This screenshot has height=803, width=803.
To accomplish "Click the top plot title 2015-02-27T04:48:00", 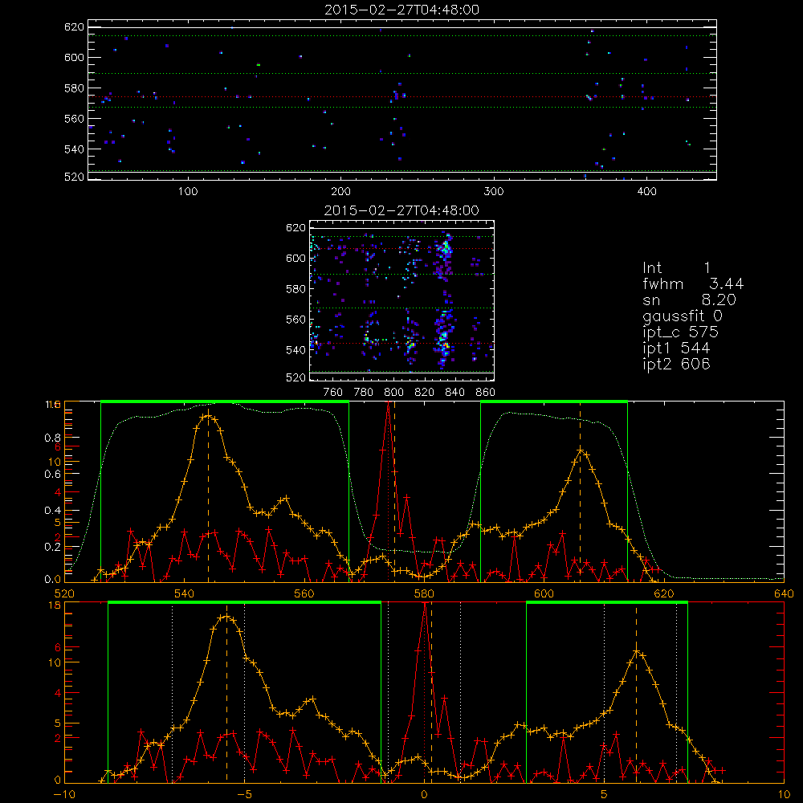I will [401, 10].
